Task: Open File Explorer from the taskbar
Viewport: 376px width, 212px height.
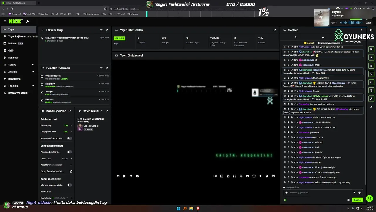Action: [x=191, y=208]
